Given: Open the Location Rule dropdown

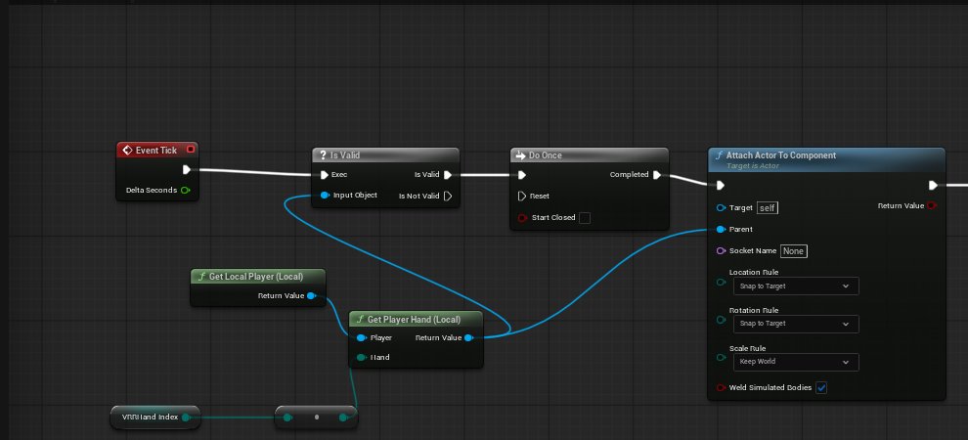Looking at the screenshot, I should point(796,286).
